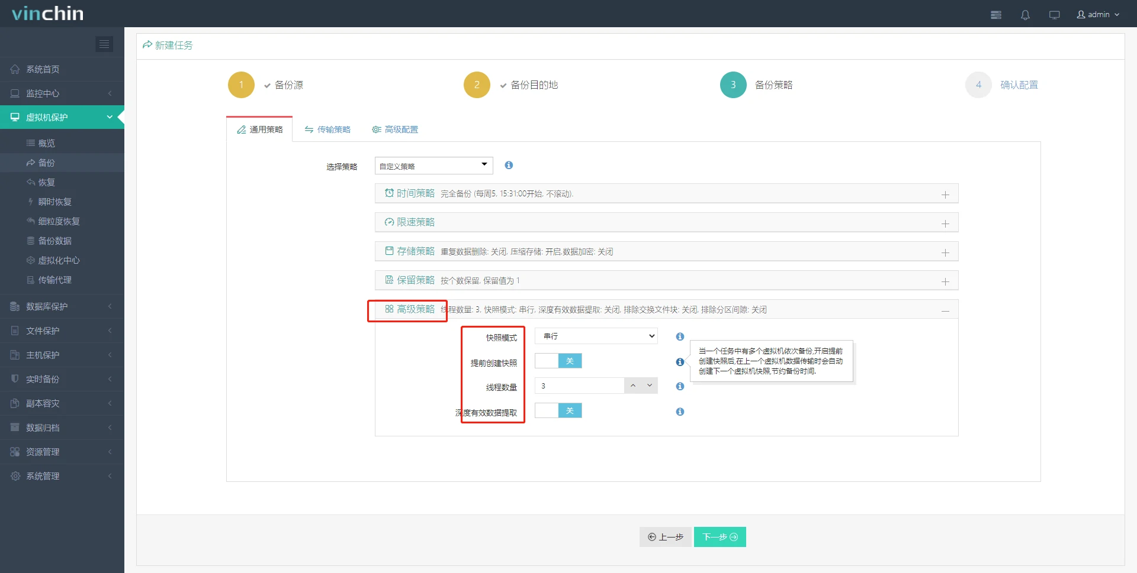Expand 主机保护 sidebar menu
1137x573 pixels.
tap(62, 355)
